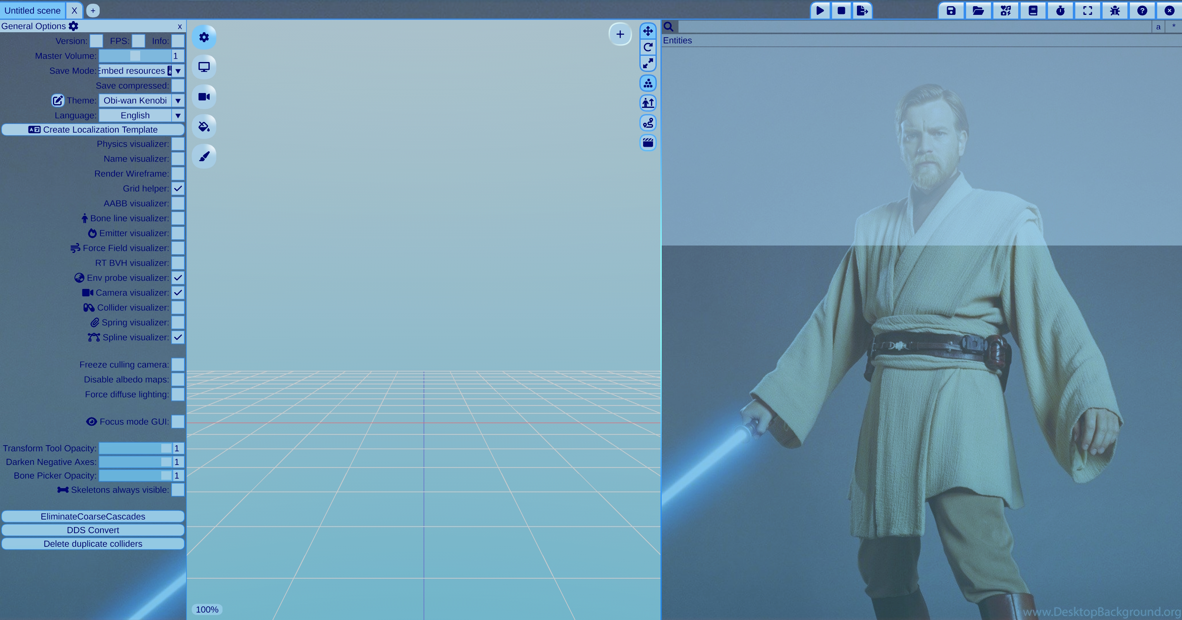Open help with the question mark icon
The image size is (1182, 620).
1142,10
